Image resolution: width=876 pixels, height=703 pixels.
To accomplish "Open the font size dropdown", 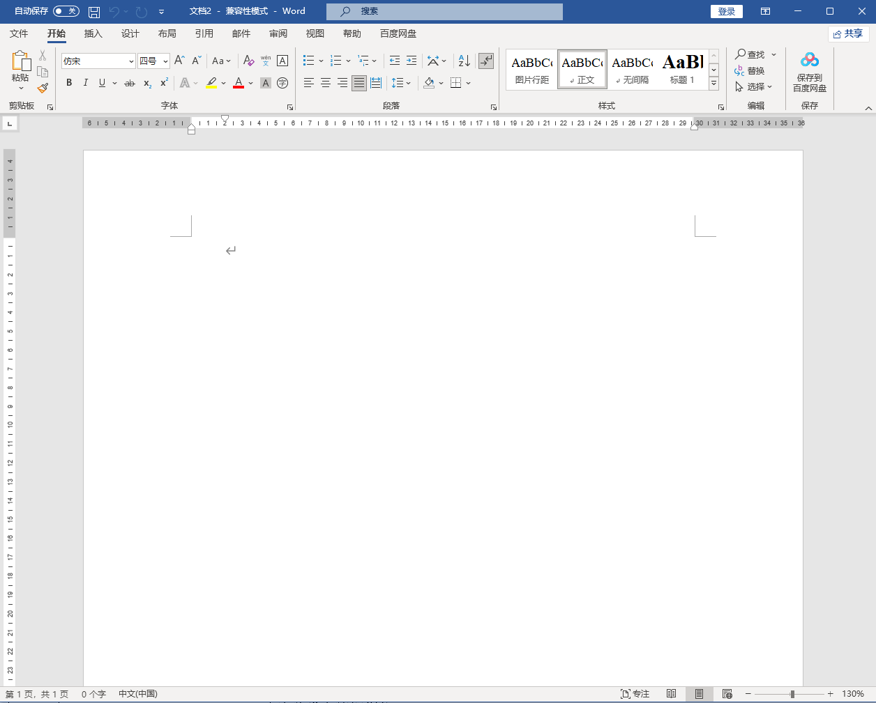I will [x=165, y=61].
